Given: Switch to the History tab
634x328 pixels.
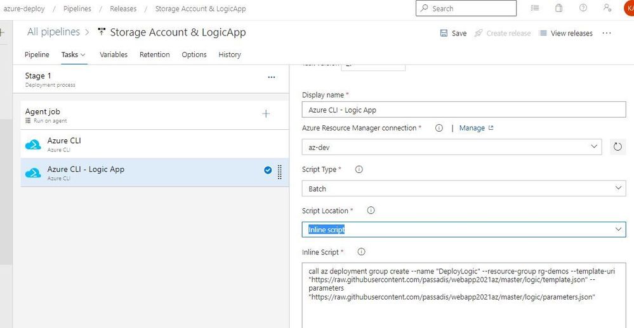Looking at the screenshot, I should [230, 54].
